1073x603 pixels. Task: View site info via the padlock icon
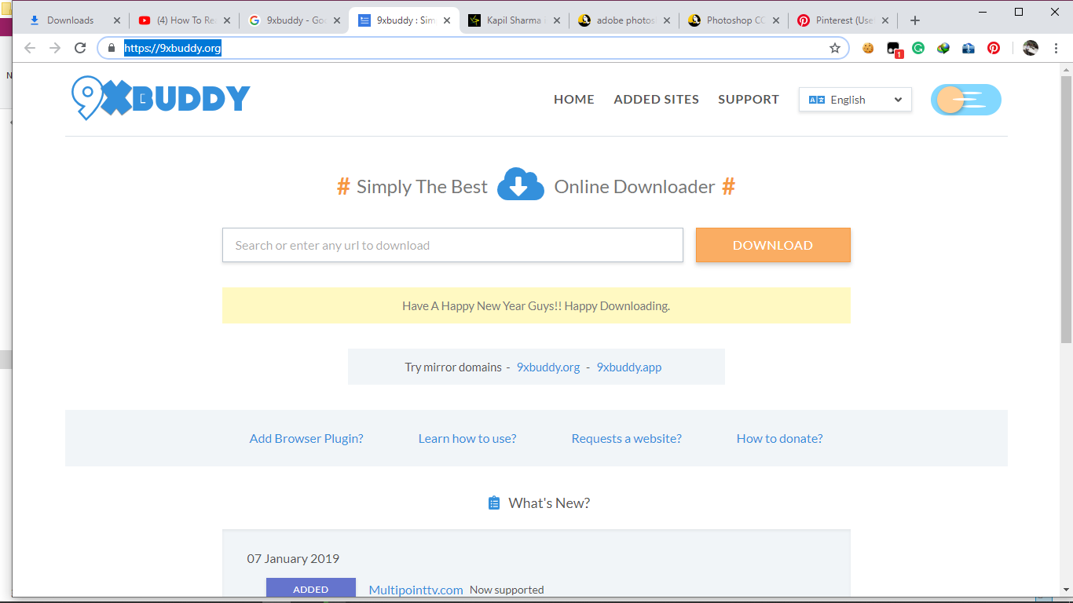pos(112,48)
